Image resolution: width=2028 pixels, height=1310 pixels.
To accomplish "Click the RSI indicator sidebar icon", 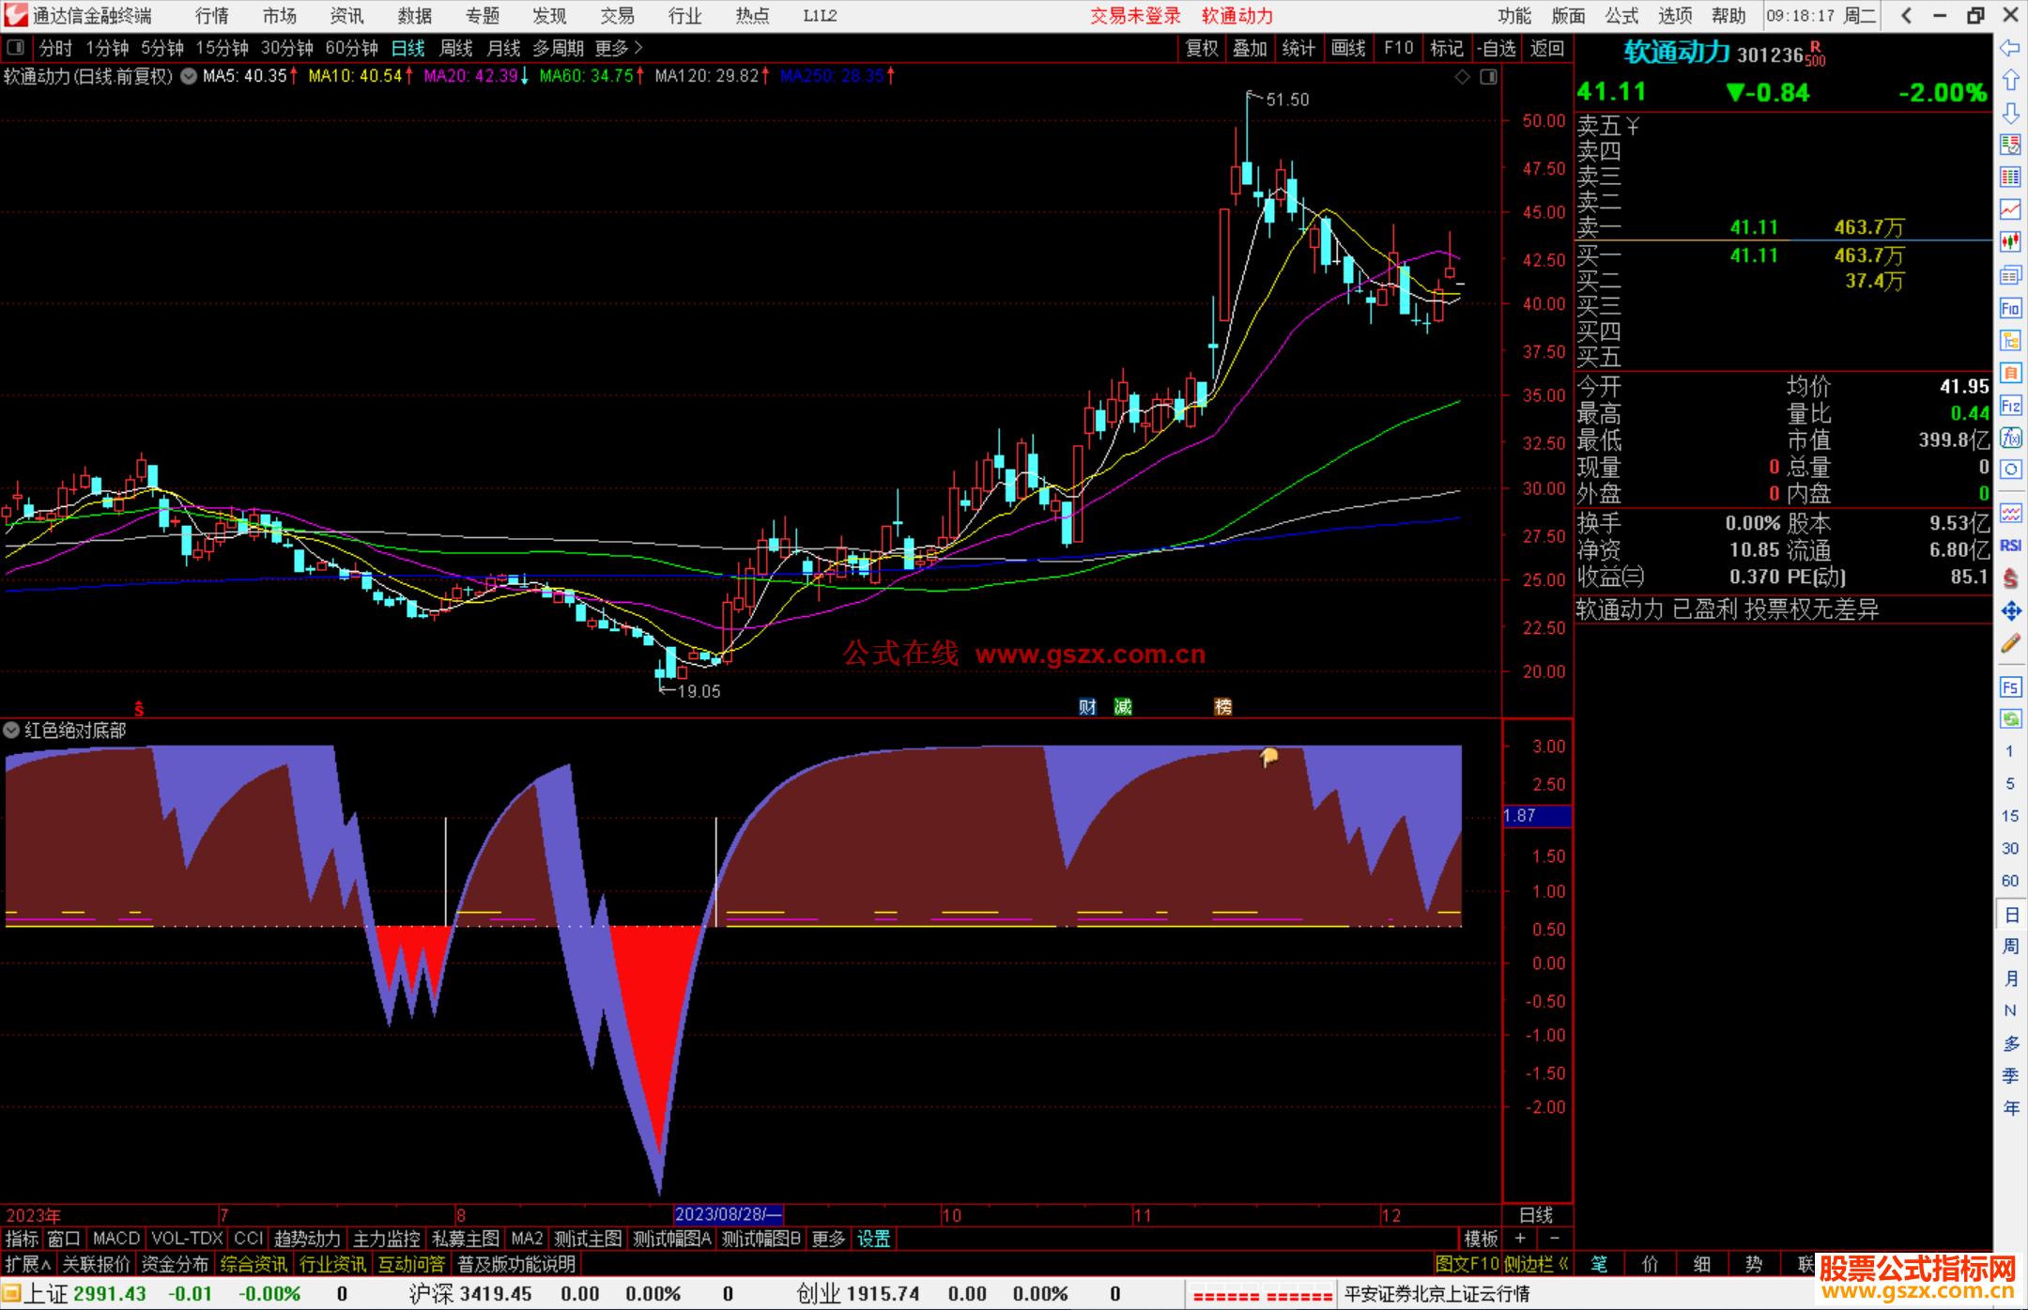I will [2010, 546].
